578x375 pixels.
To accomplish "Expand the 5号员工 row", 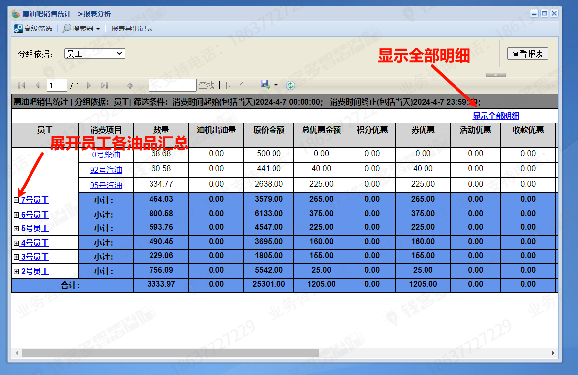I will click(x=16, y=229).
